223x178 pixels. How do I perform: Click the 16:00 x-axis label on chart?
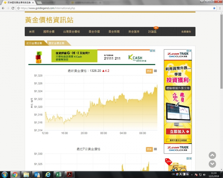click(x=64, y=133)
